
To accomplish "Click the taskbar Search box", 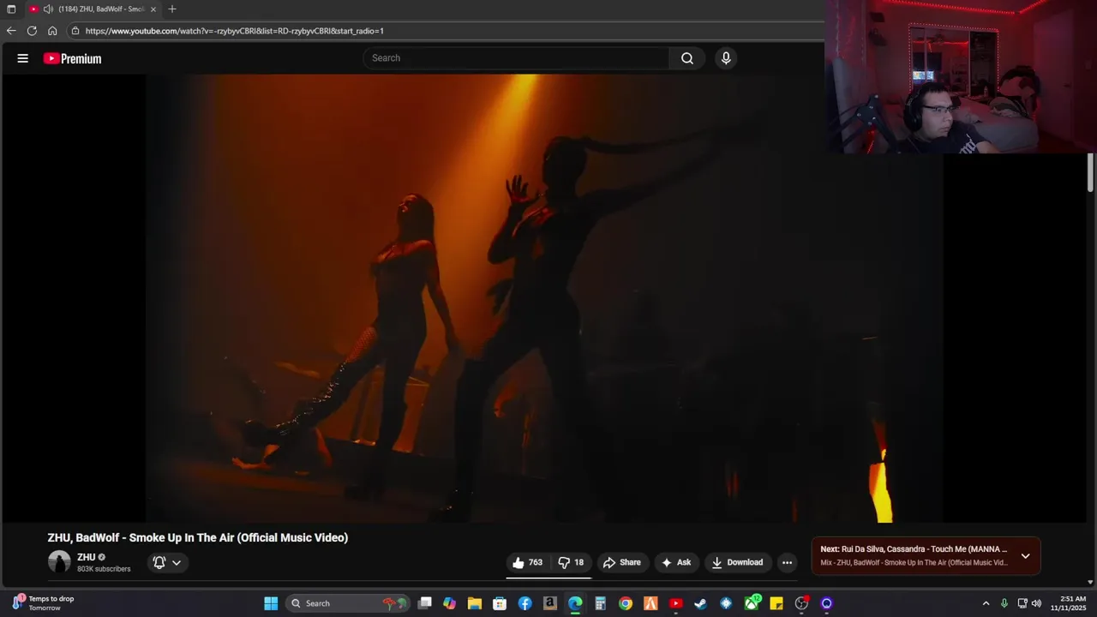I will [347, 603].
